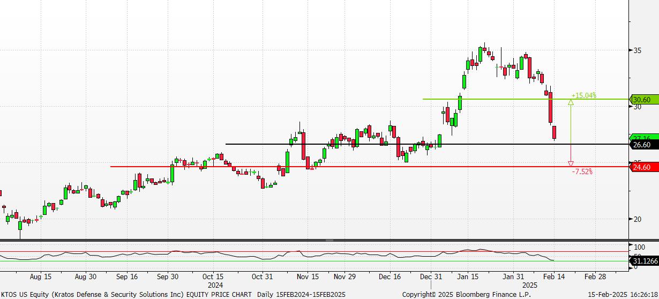The image size is (659, 299).
Task: Click the red overbought line in RSI panel
Action: pos(314,251)
